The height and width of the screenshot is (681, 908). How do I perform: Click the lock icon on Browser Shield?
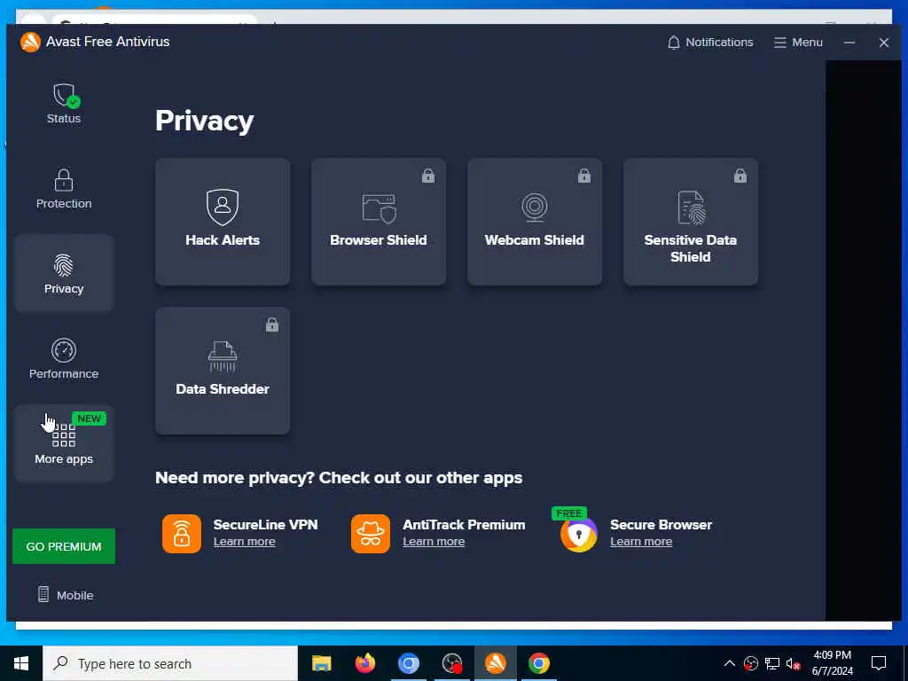(x=428, y=176)
